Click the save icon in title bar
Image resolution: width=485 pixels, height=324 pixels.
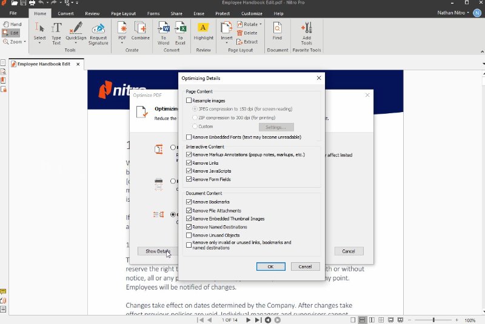pos(23,3)
